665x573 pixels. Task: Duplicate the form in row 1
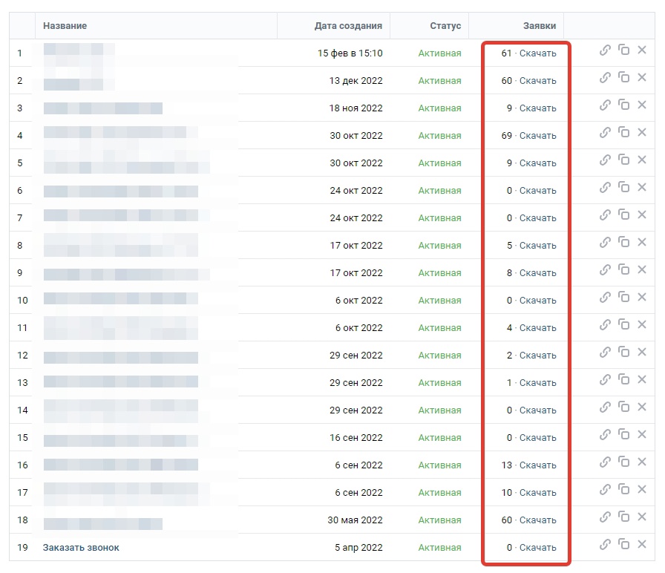pos(623,50)
